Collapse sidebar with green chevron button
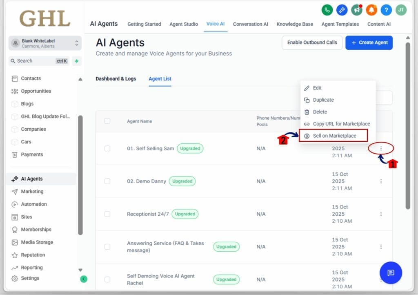 (x=84, y=279)
